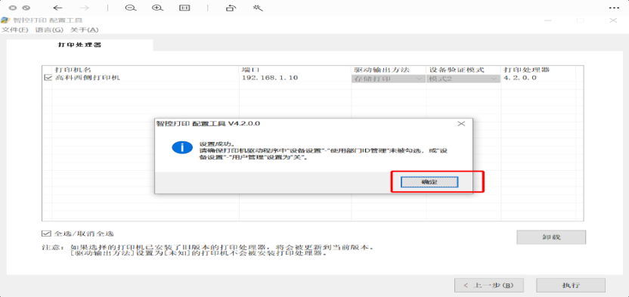Click the main window's 智控打印 配置工具 title text
Image resolution: width=629 pixels, height=297 pixels.
(x=48, y=20)
